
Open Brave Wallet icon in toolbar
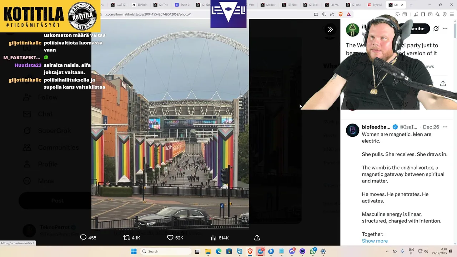430,14
